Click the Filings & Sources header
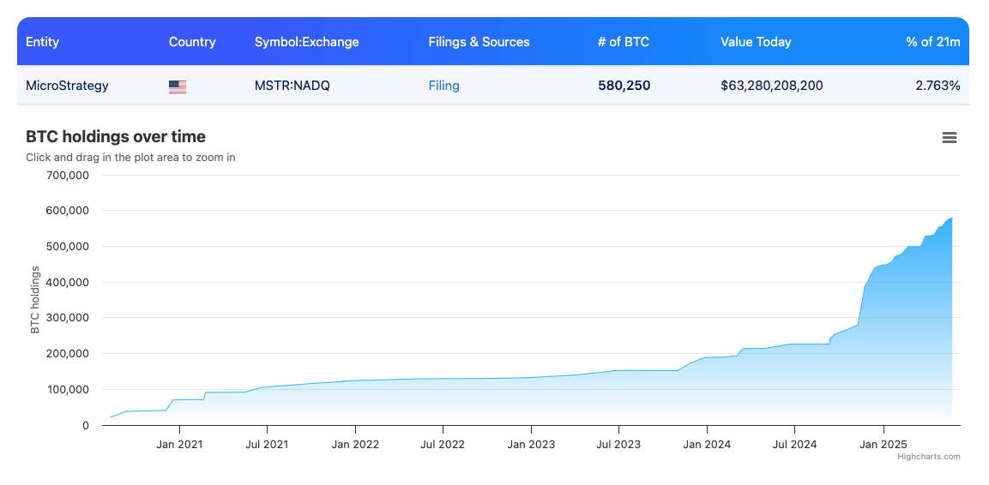This screenshot has height=485, width=989. 479,42
